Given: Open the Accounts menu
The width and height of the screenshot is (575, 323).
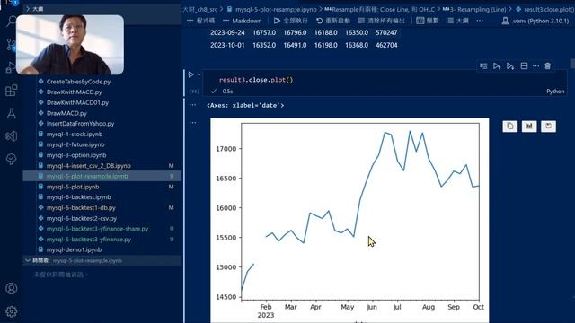Looking at the screenshot, I should pos(11,289).
